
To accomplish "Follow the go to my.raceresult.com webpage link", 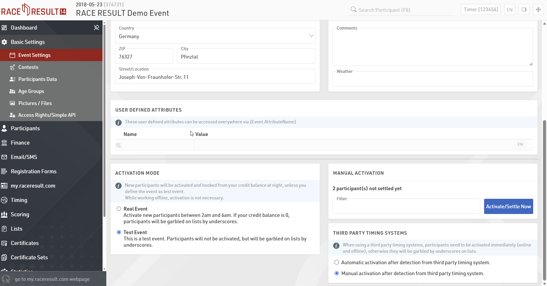I will coord(52,279).
